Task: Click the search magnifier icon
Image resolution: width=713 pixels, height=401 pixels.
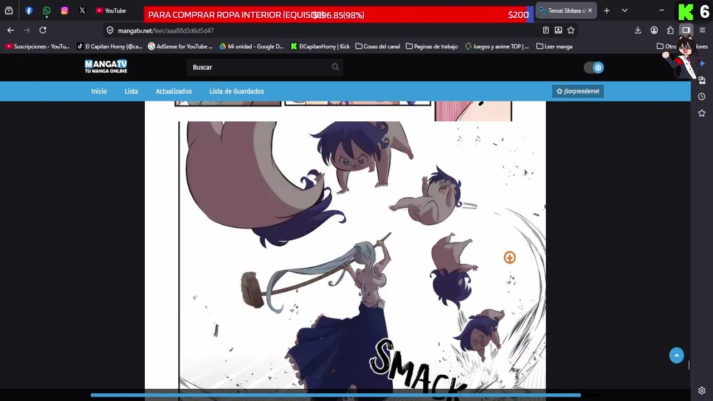Action: pos(335,67)
